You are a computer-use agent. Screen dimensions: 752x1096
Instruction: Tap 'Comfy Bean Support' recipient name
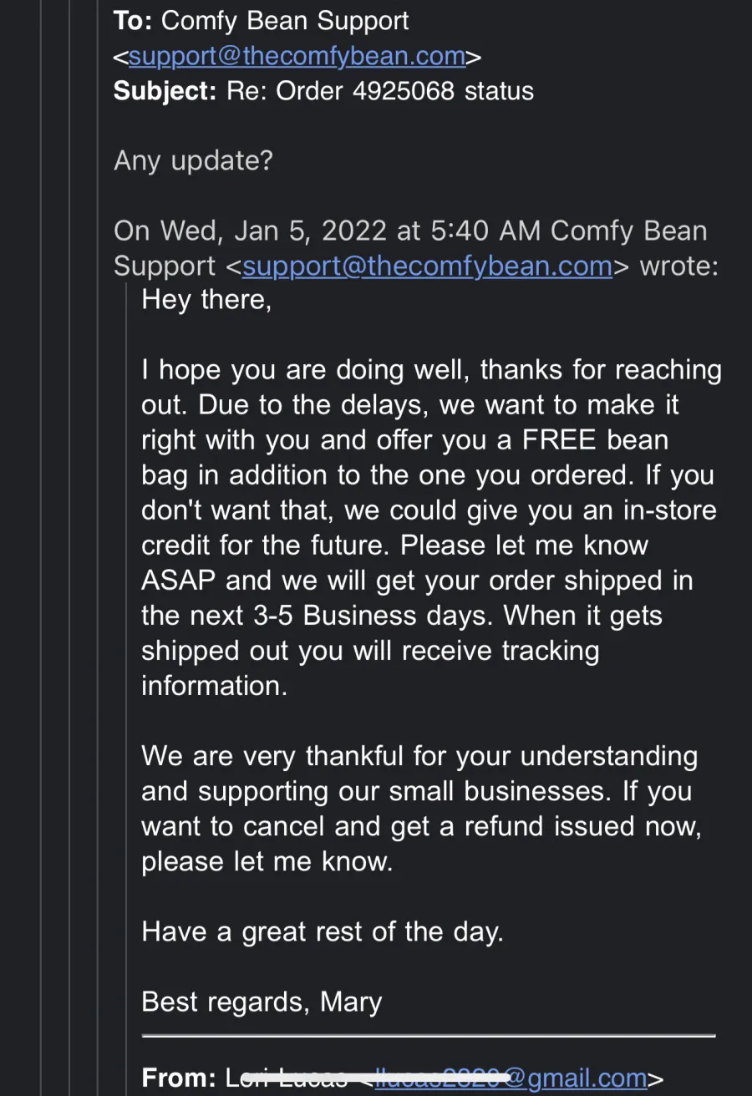[285, 21]
